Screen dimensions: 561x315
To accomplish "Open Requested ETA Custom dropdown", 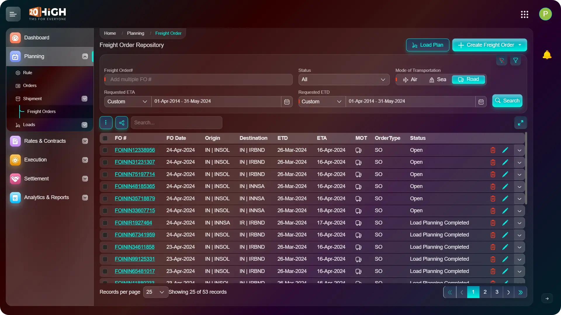I will click(128, 102).
